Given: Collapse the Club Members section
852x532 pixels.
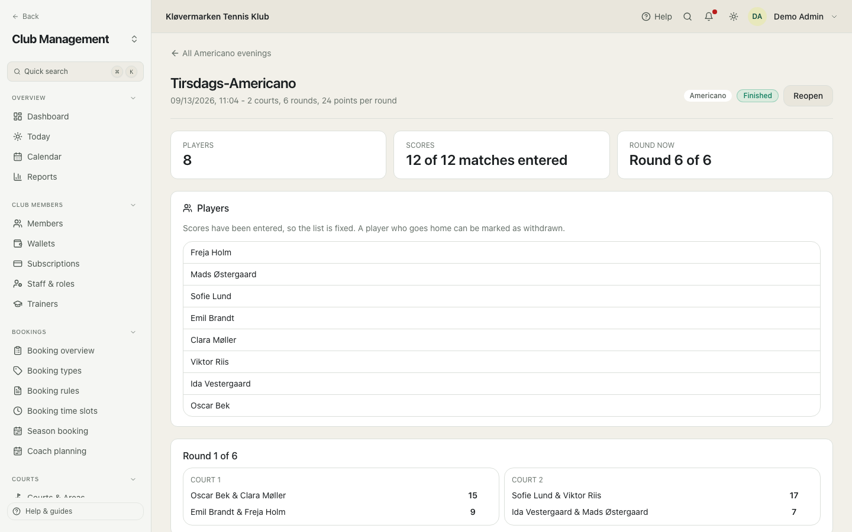Looking at the screenshot, I should (x=133, y=205).
